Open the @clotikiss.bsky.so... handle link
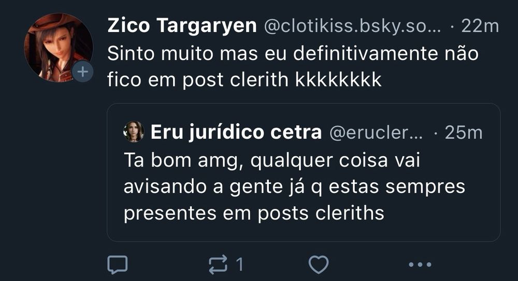Image resolution: width=518 pixels, height=281 pixels. tap(352, 26)
